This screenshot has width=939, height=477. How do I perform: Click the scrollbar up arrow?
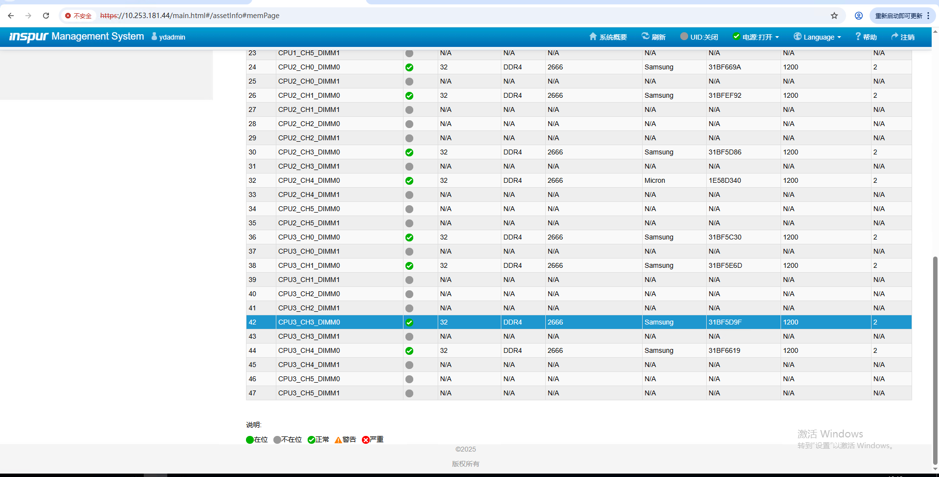point(935,31)
